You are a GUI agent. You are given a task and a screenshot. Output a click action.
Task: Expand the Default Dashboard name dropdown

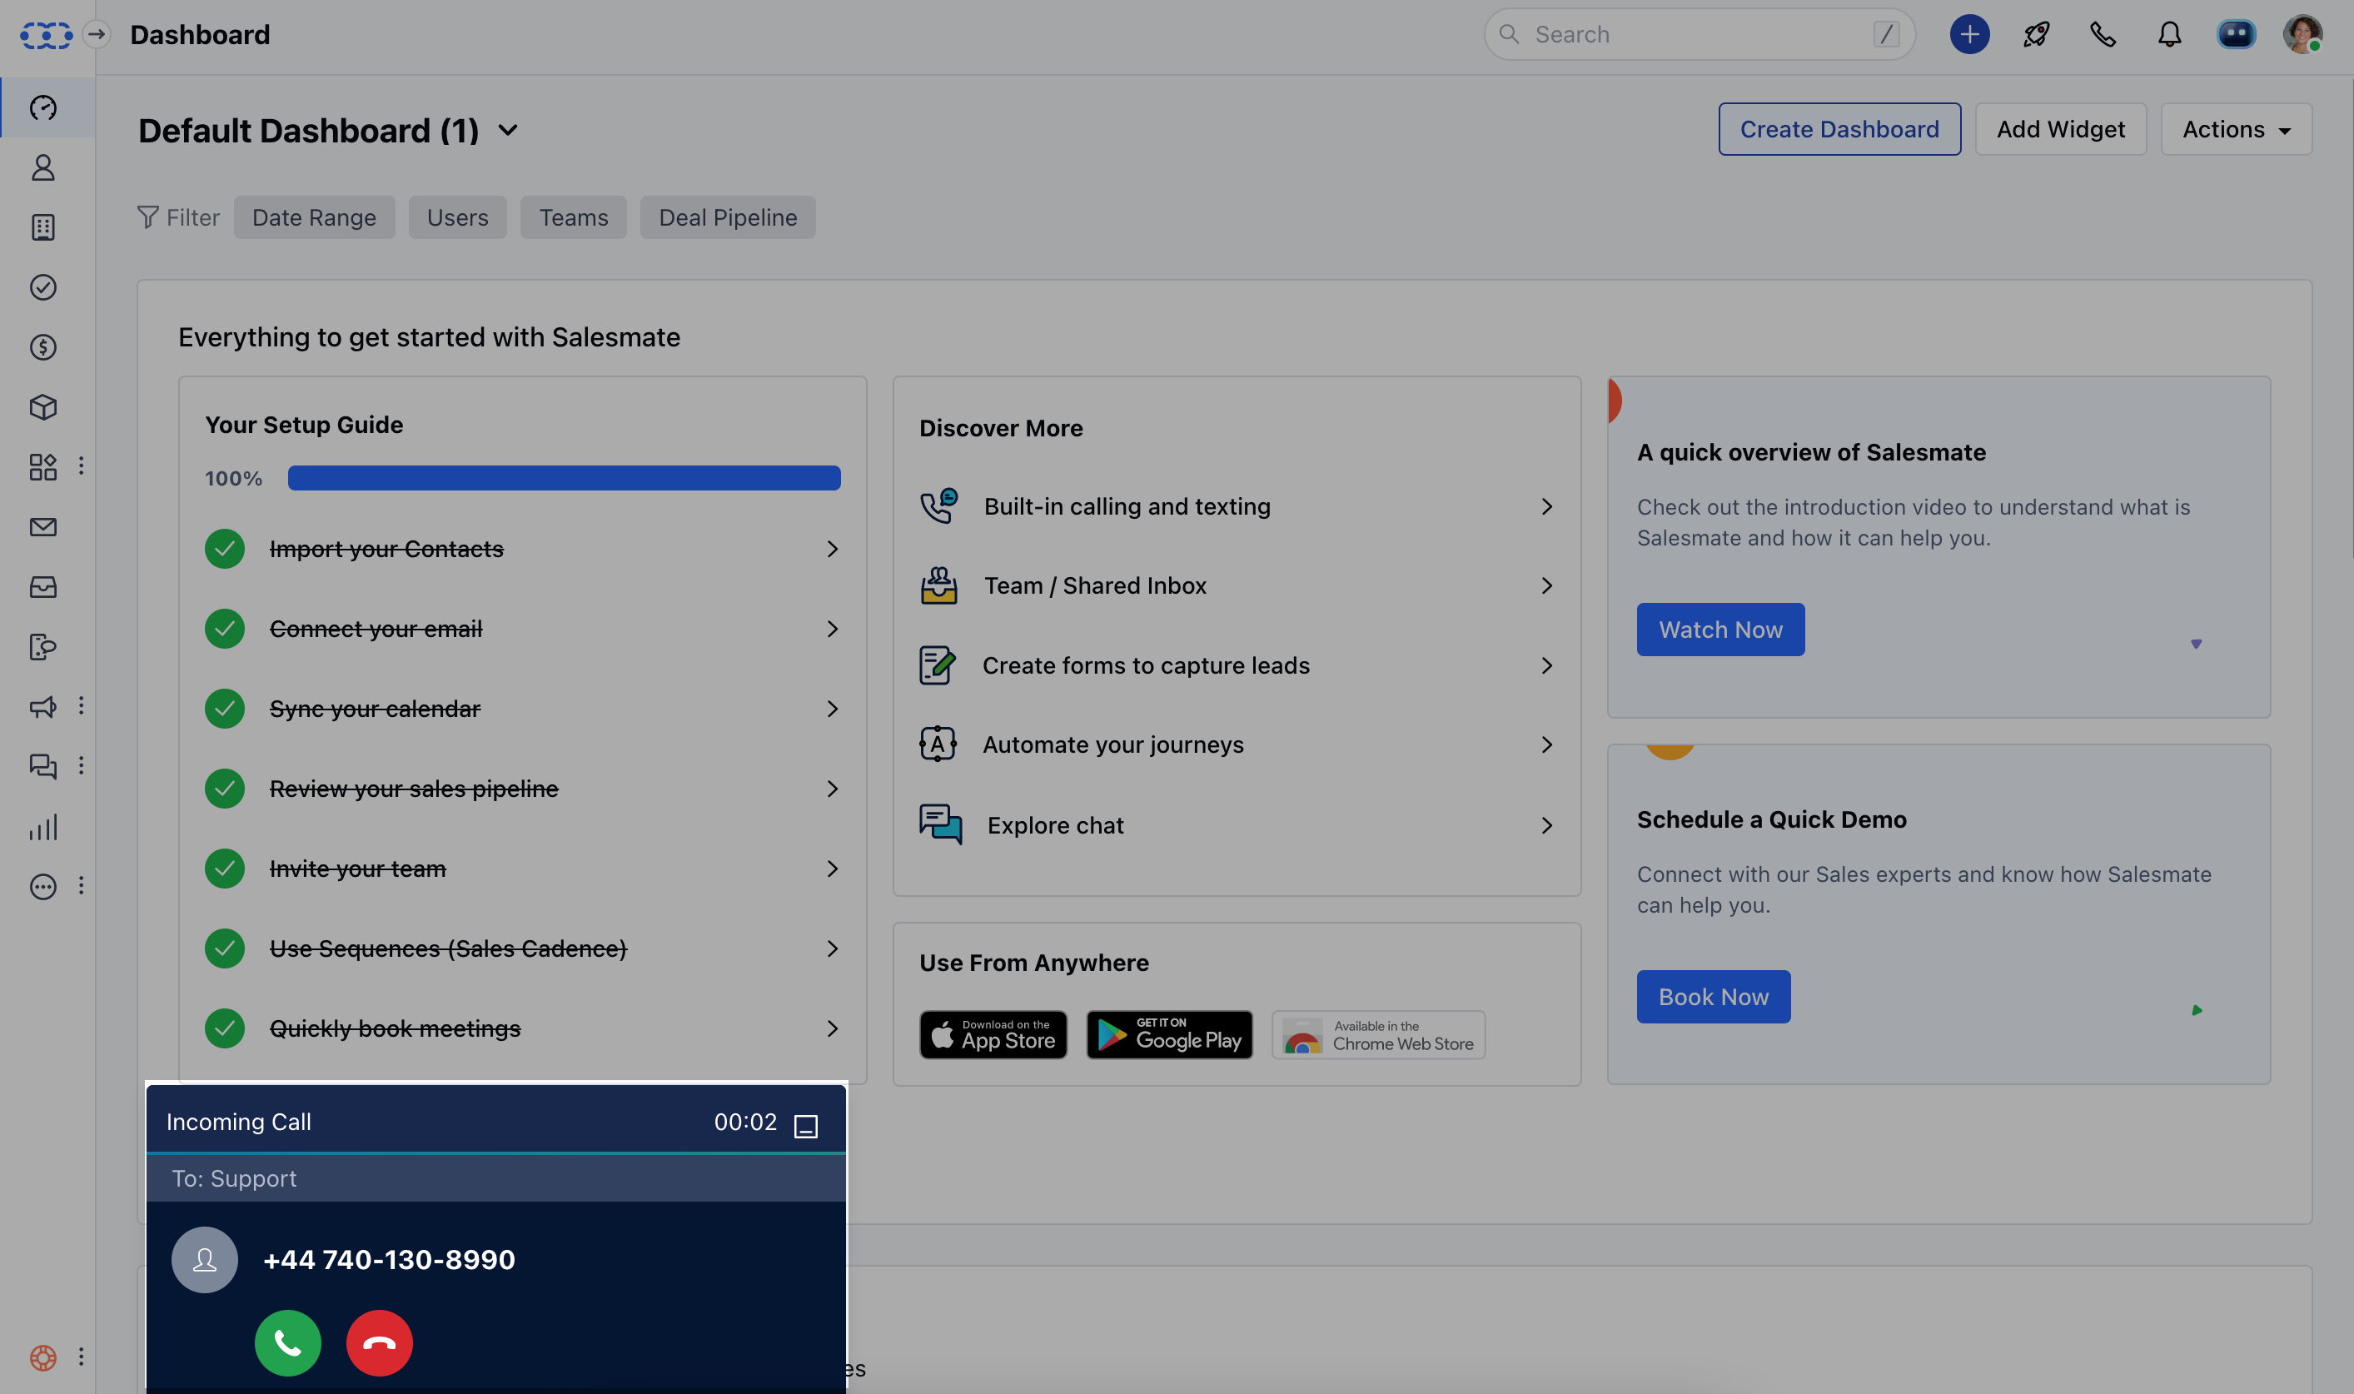click(x=508, y=131)
